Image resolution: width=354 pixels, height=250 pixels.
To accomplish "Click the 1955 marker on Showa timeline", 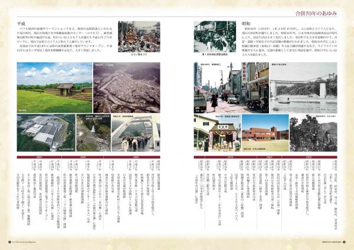I will [x=309, y=157].
